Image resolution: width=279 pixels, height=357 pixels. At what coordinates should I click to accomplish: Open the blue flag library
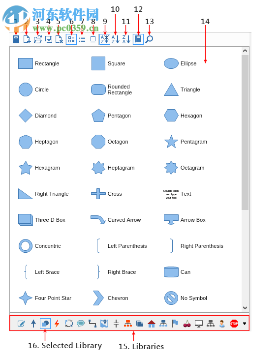[x=175, y=323]
